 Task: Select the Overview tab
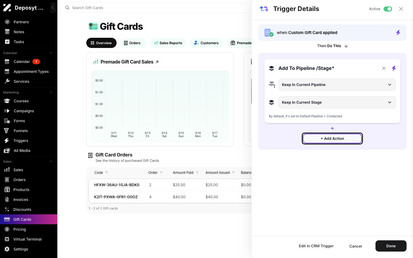click(x=101, y=43)
